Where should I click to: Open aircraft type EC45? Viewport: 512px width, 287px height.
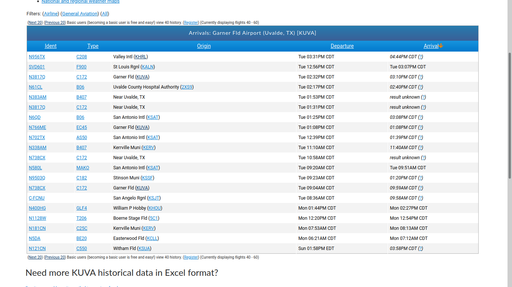82,127
